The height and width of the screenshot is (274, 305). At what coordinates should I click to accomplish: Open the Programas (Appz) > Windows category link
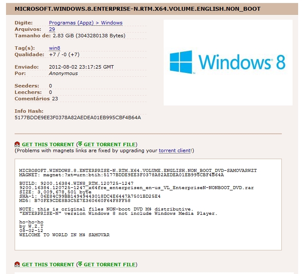[85, 23]
